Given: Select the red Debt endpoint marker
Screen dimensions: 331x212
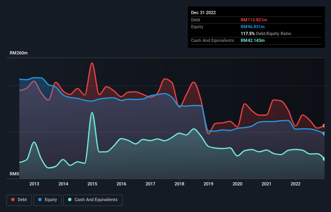Looking at the screenshot, I should [x=324, y=126].
